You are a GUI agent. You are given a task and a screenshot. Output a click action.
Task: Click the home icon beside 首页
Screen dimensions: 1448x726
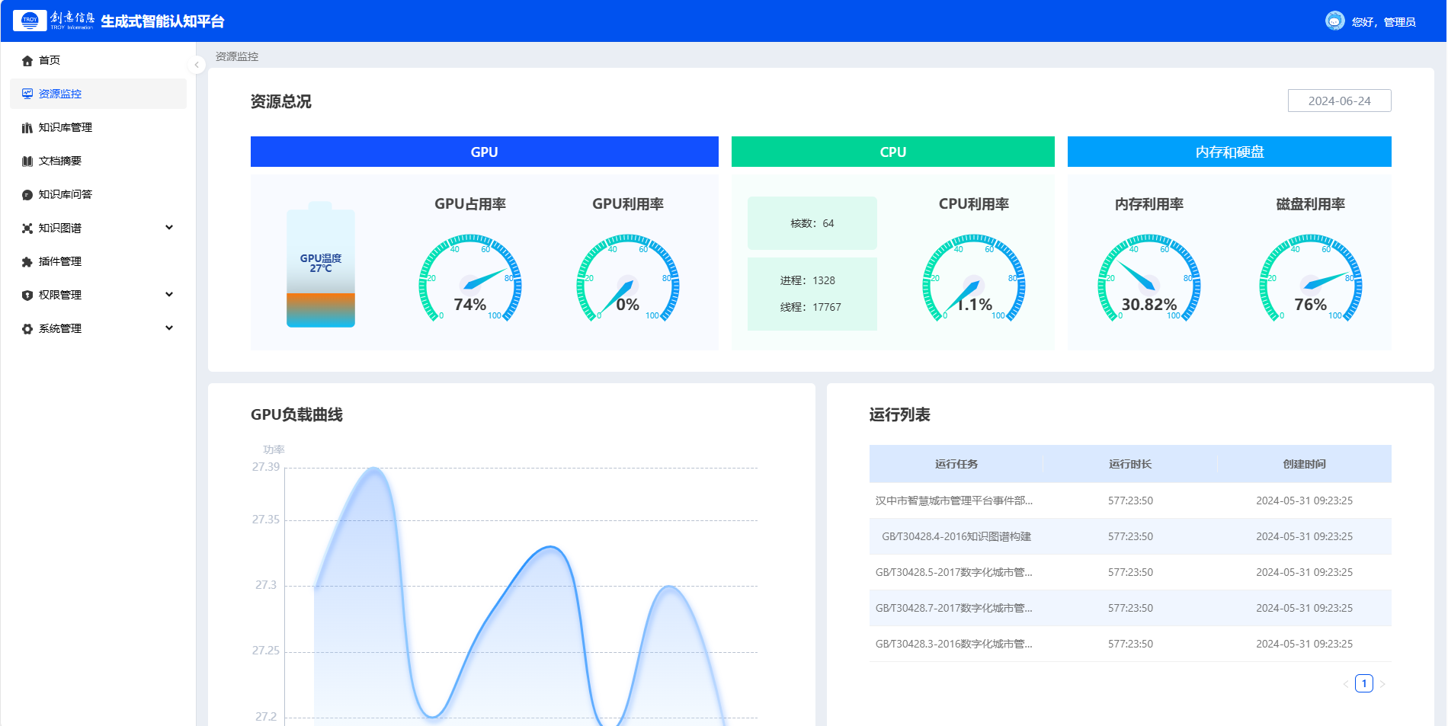(x=27, y=61)
